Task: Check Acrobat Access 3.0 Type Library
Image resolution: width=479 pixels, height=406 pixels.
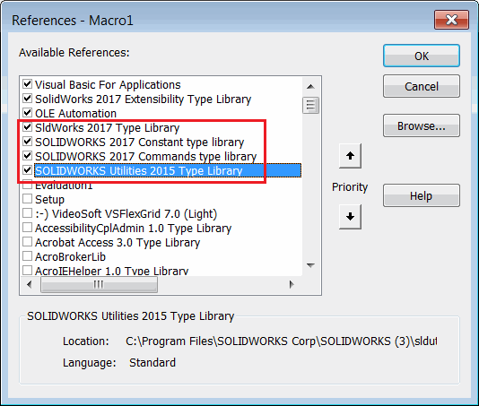Action: tap(28, 241)
